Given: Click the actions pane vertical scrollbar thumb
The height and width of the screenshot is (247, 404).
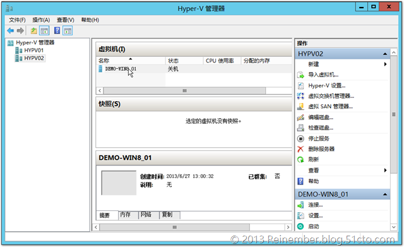Looking at the screenshot, I should coord(394,114).
